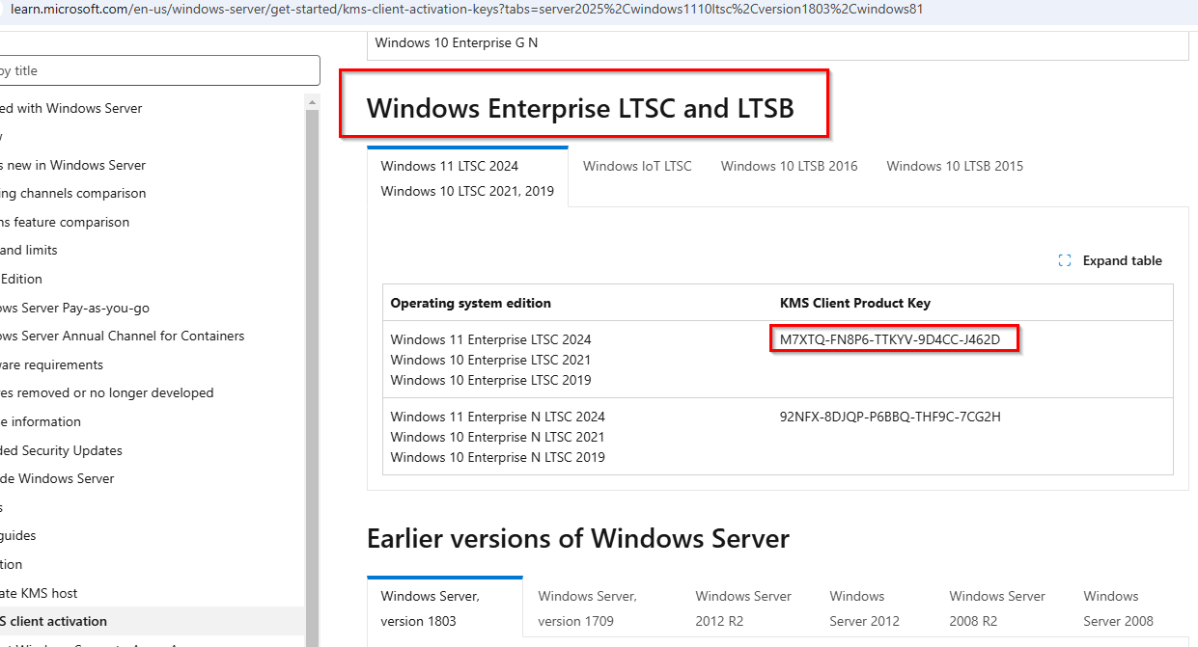Click the Expand table button
This screenshot has height=647, width=1198.
[1110, 260]
